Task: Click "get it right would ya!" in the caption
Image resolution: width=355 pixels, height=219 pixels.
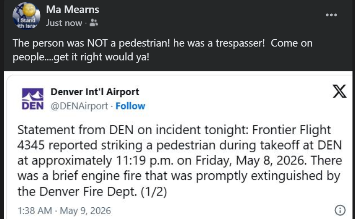Action: [x=101, y=57]
